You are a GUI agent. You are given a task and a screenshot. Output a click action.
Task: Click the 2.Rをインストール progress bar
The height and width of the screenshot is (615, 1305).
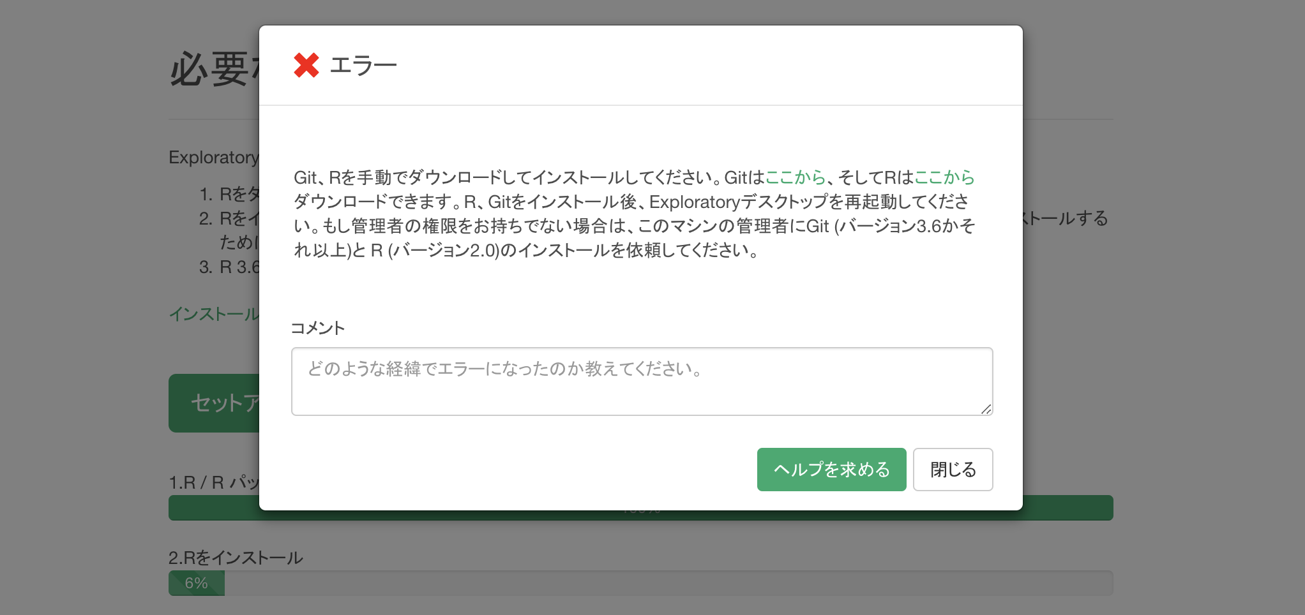click(x=641, y=583)
